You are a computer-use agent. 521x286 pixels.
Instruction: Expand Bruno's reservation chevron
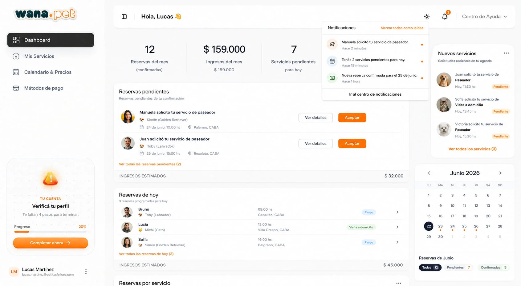pyautogui.click(x=397, y=212)
